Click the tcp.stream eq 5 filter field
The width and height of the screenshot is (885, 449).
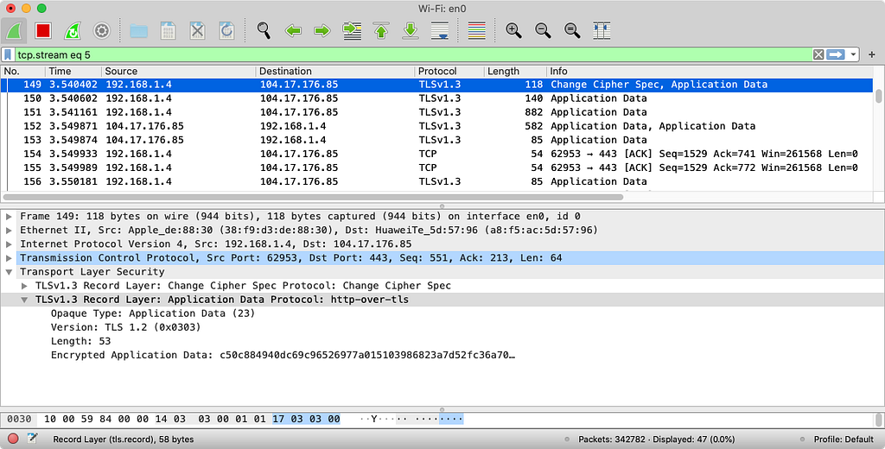tap(414, 54)
